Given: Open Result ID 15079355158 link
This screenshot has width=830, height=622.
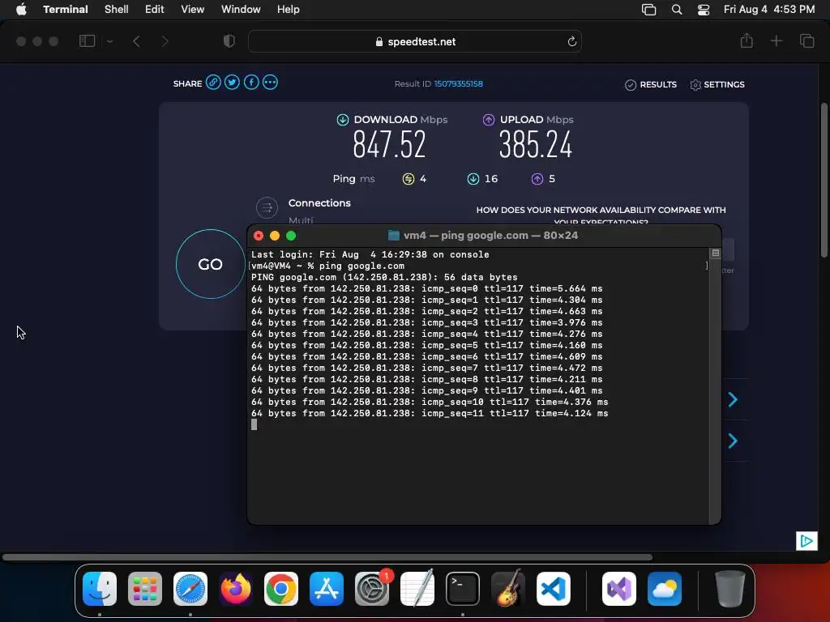Looking at the screenshot, I should 459,83.
